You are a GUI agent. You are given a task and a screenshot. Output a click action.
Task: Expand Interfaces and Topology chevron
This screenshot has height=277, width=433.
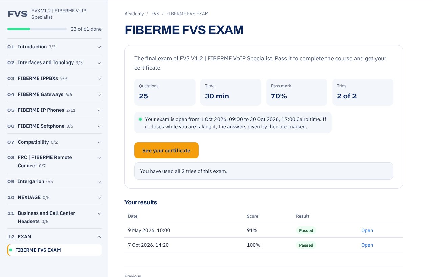coord(99,63)
